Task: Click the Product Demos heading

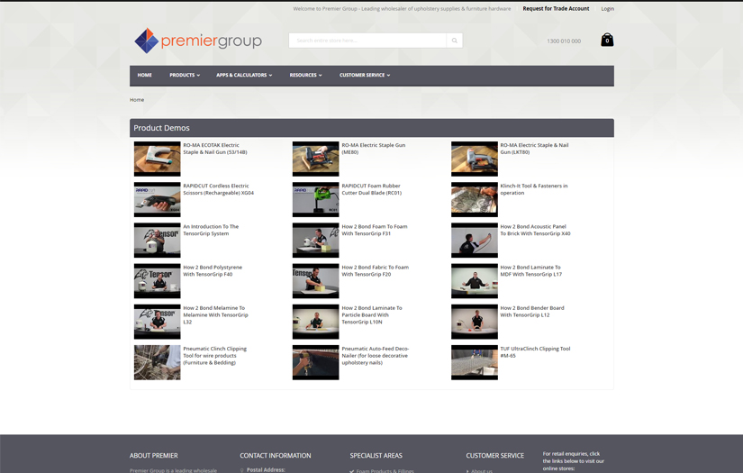Action: point(161,128)
